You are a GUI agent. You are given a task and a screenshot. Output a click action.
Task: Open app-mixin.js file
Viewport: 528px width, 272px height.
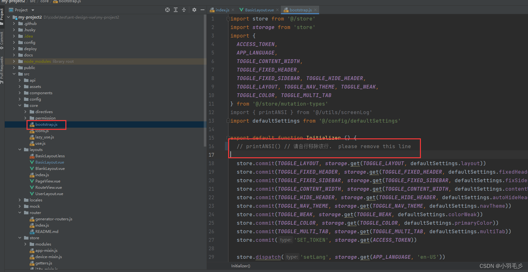point(46,251)
